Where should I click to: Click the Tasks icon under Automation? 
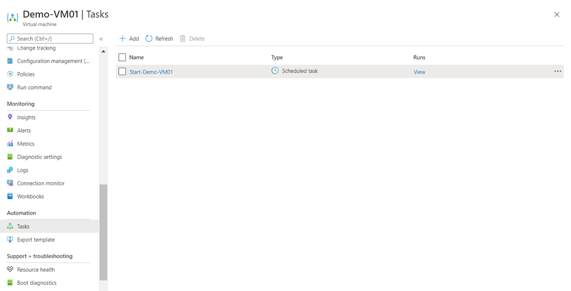[x=10, y=226]
